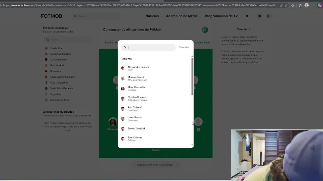Click the Apple App Store icon
Image resolution: width=323 pixels, height=181 pixels.
click(x=259, y=16)
